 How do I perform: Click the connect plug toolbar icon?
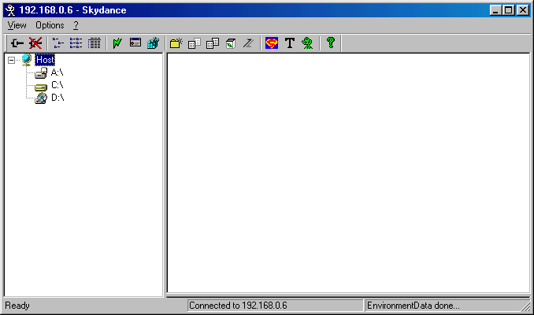click(x=17, y=43)
